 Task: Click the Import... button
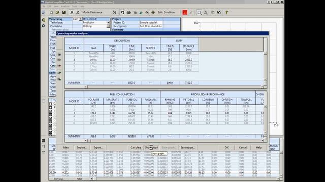[x=82, y=147]
